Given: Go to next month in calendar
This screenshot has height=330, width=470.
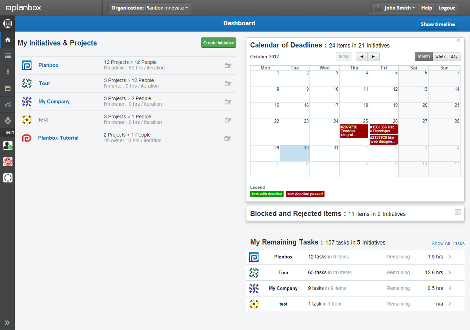Looking at the screenshot, I should tap(373, 57).
